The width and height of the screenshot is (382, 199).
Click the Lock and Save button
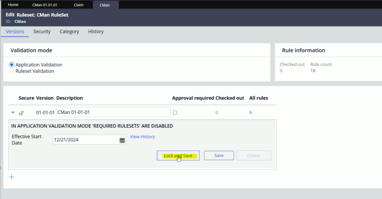[178, 156]
